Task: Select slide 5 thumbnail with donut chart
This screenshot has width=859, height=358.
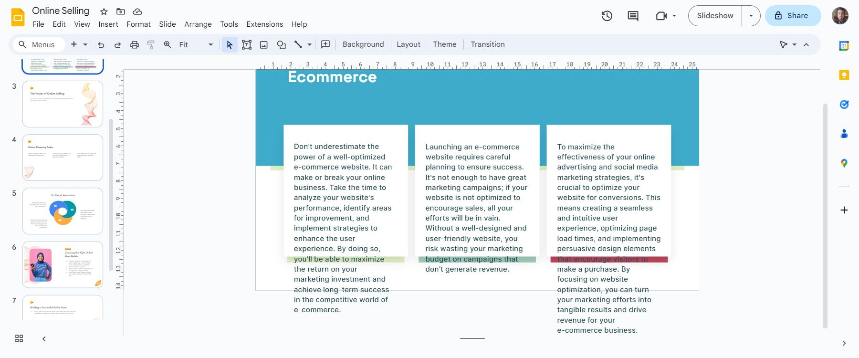Action: [63, 211]
